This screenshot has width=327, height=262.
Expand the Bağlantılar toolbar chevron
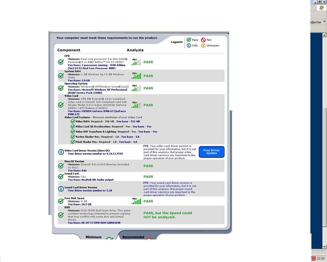324,22
